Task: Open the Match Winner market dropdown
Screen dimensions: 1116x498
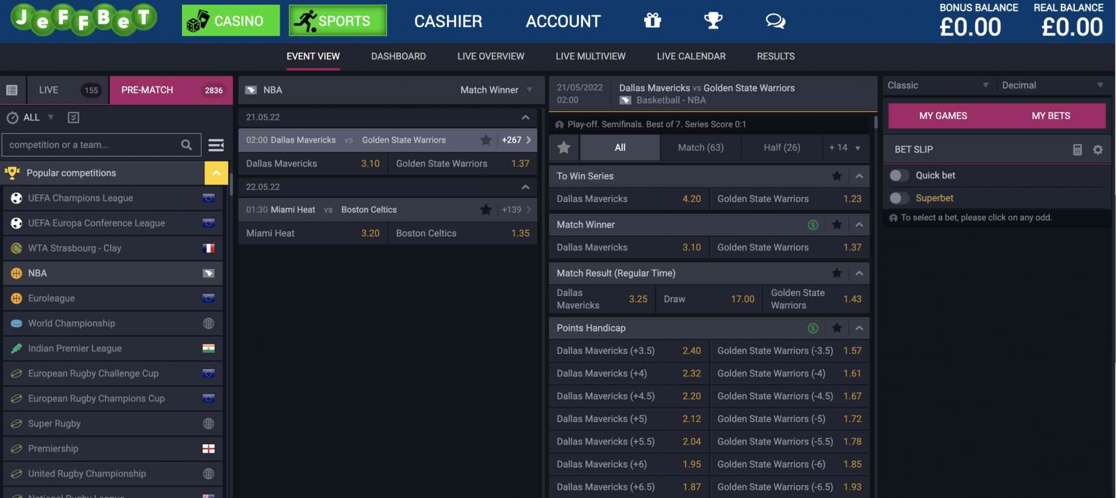Action: click(496, 90)
